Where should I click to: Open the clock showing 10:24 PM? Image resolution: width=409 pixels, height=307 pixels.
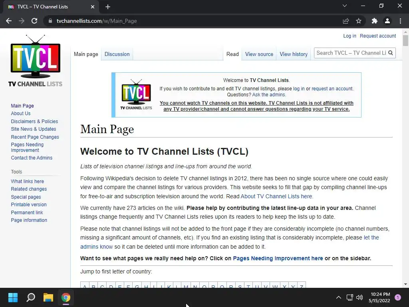(379, 297)
